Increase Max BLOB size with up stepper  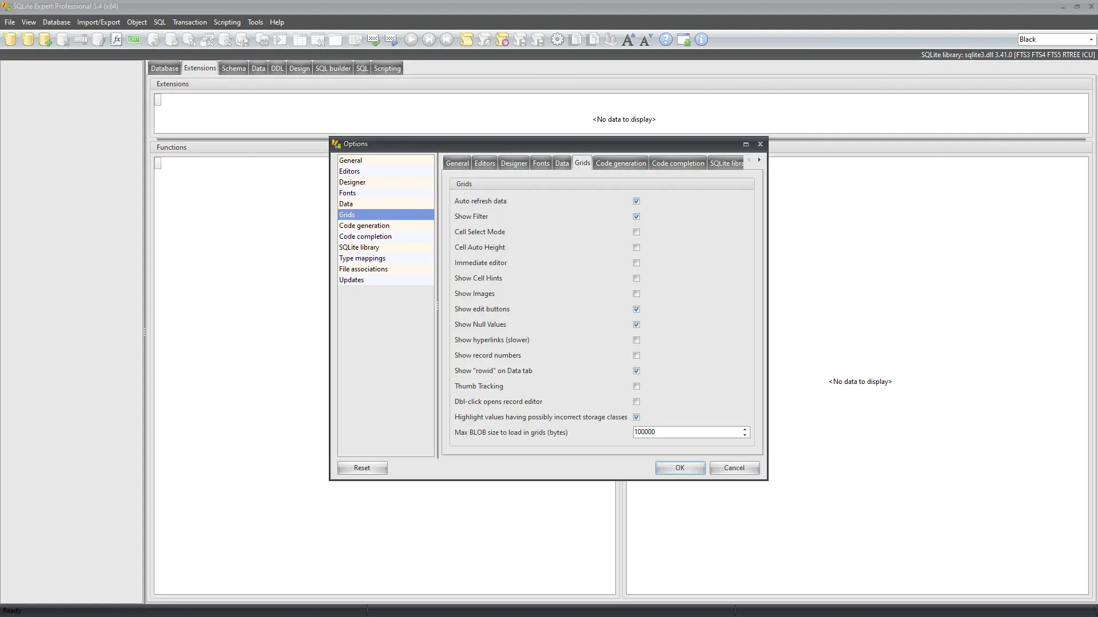(745, 429)
